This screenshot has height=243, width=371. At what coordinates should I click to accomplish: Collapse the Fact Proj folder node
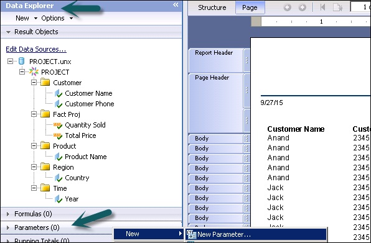pyautogui.click(x=34, y=114)
